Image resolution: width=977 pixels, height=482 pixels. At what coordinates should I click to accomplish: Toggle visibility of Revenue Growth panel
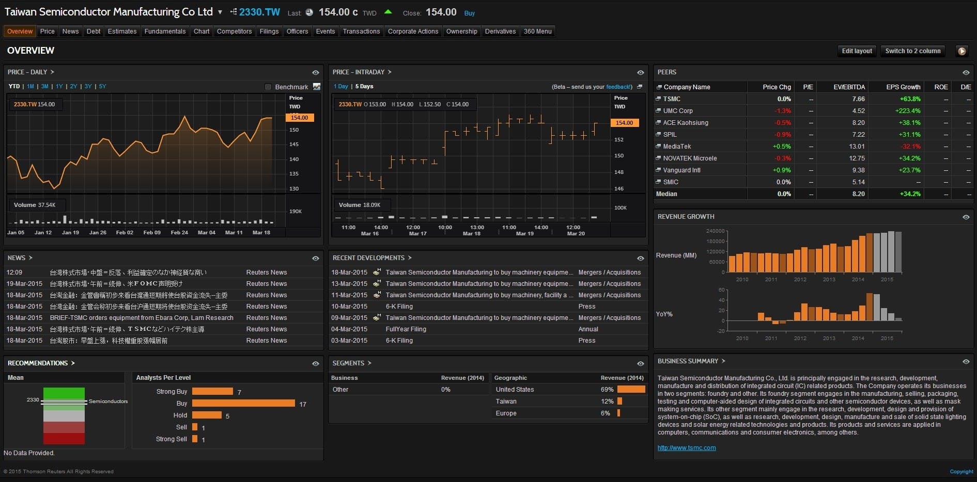point(966,217)
